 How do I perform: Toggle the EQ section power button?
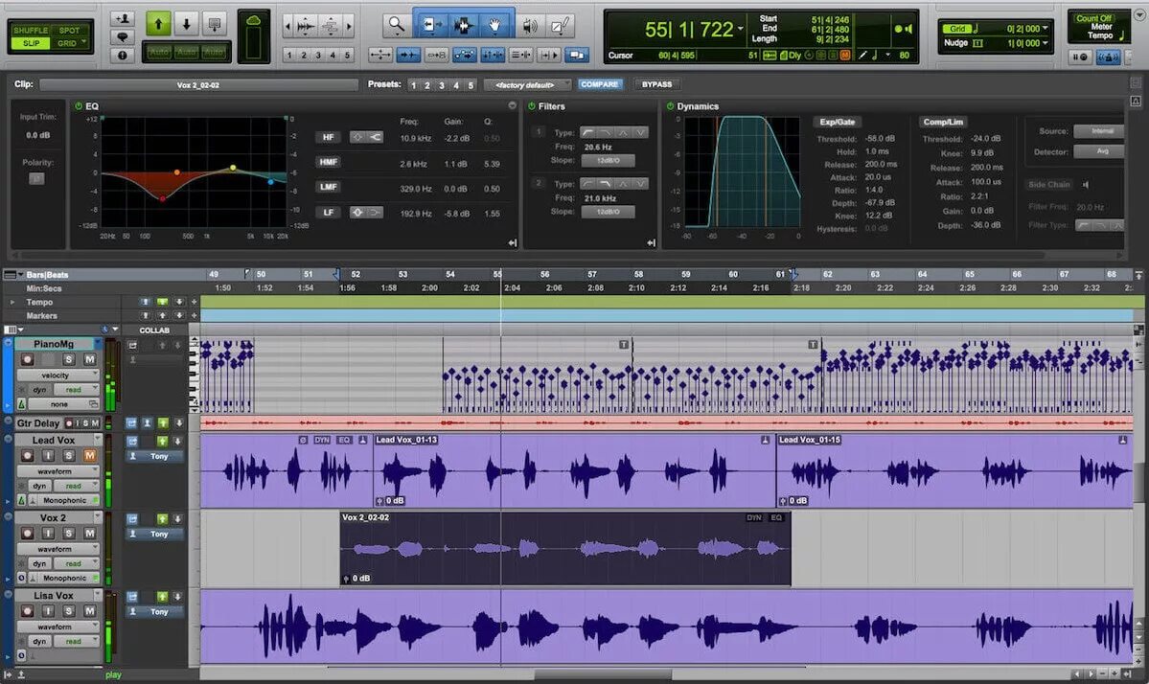tap(79, 106)
